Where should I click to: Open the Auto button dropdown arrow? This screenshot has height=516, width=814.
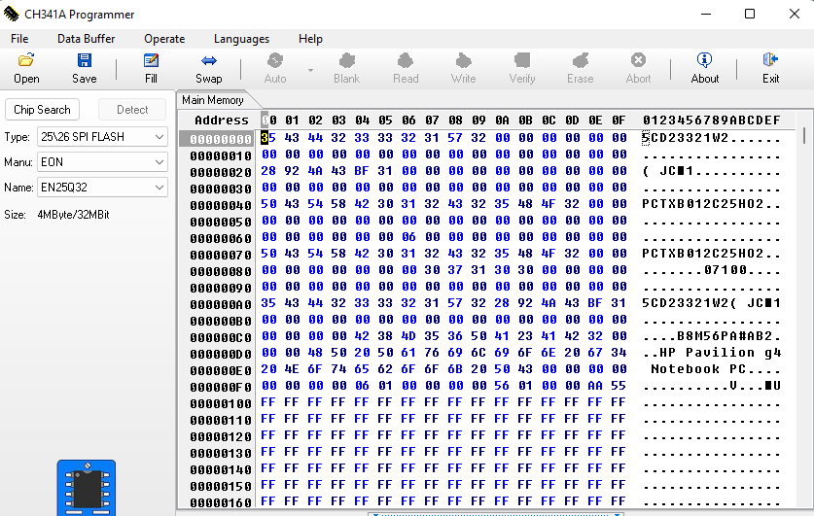311,70
